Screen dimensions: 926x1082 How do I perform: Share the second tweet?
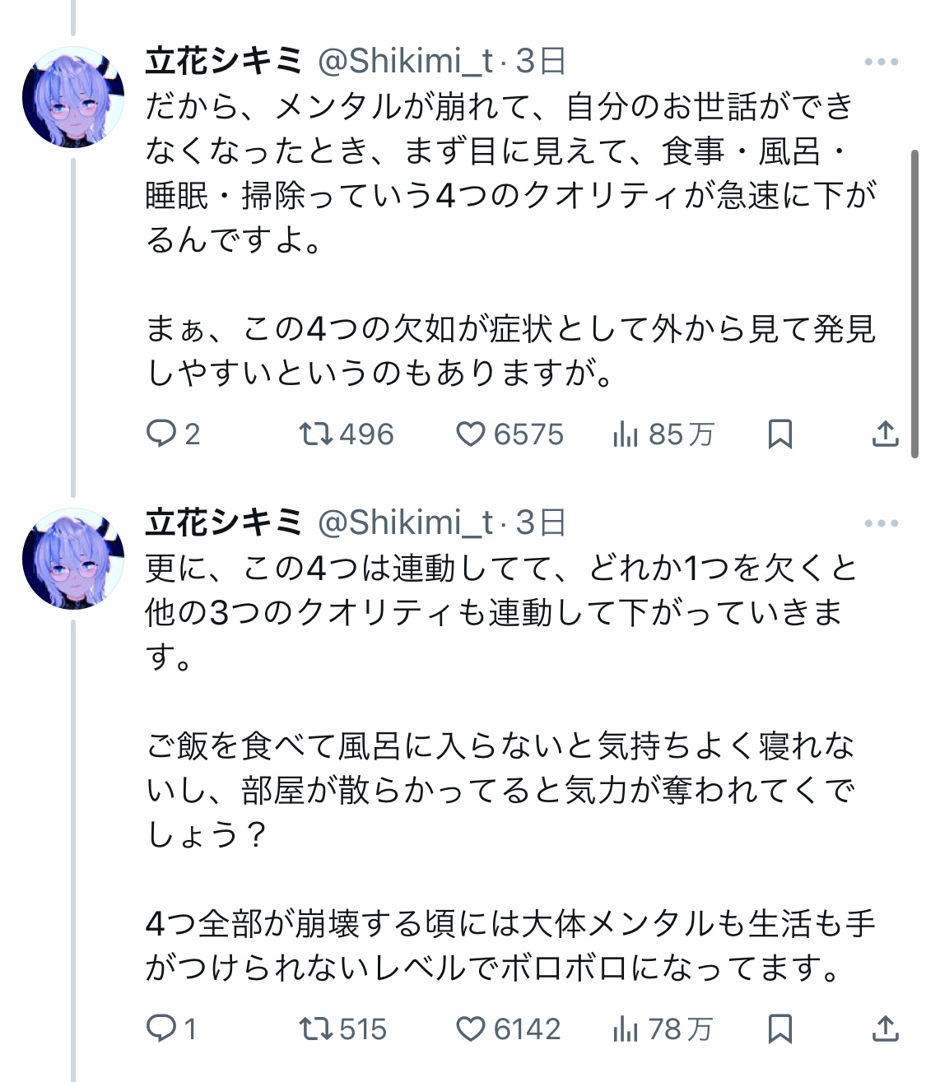click(x=885, y=1029)
